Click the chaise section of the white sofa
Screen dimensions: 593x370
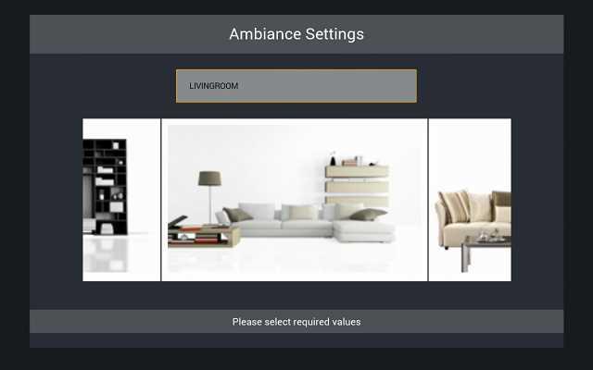point(364,231)
